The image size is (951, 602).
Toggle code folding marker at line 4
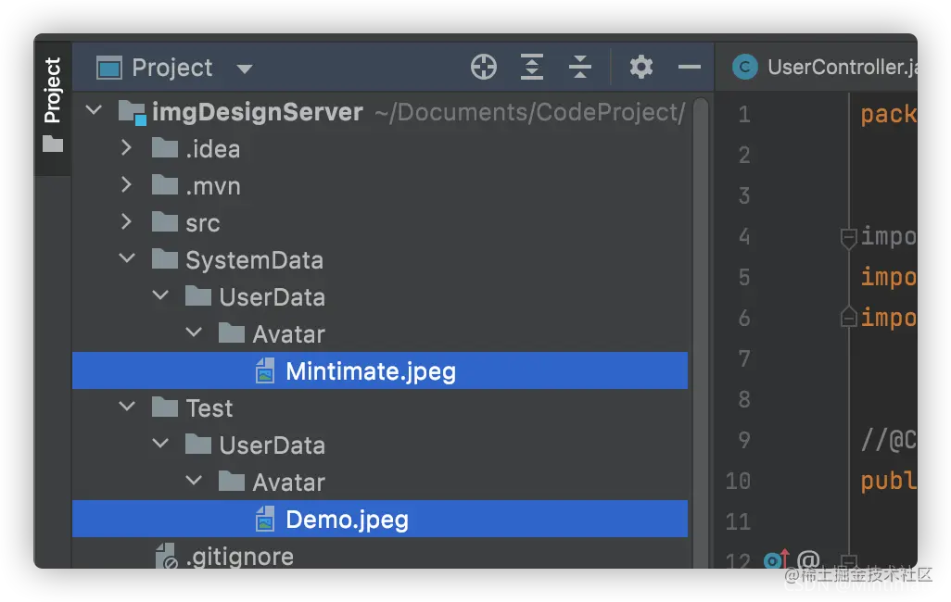848,237
